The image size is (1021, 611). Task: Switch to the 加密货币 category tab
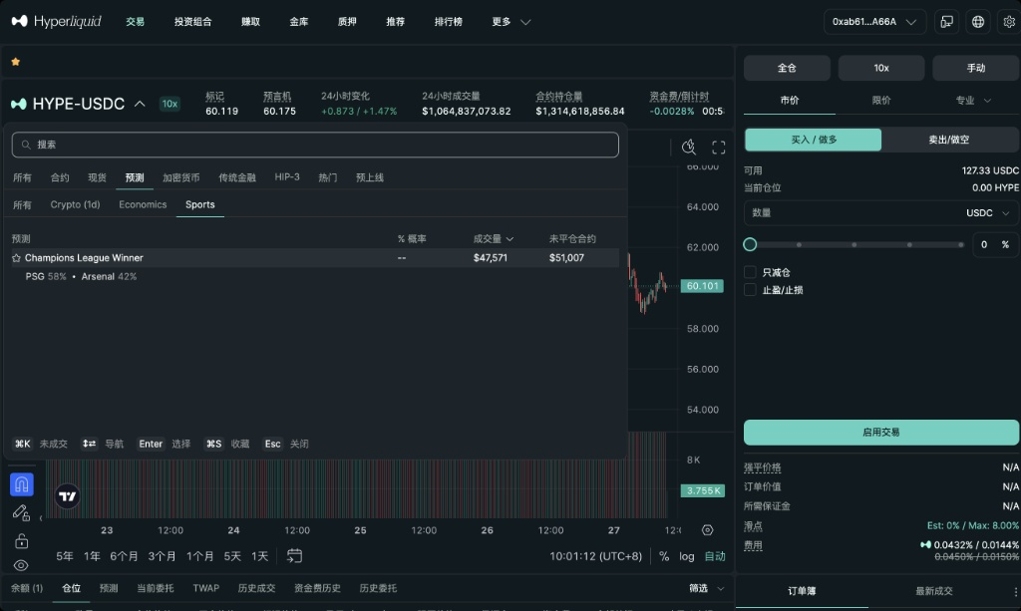181,177
